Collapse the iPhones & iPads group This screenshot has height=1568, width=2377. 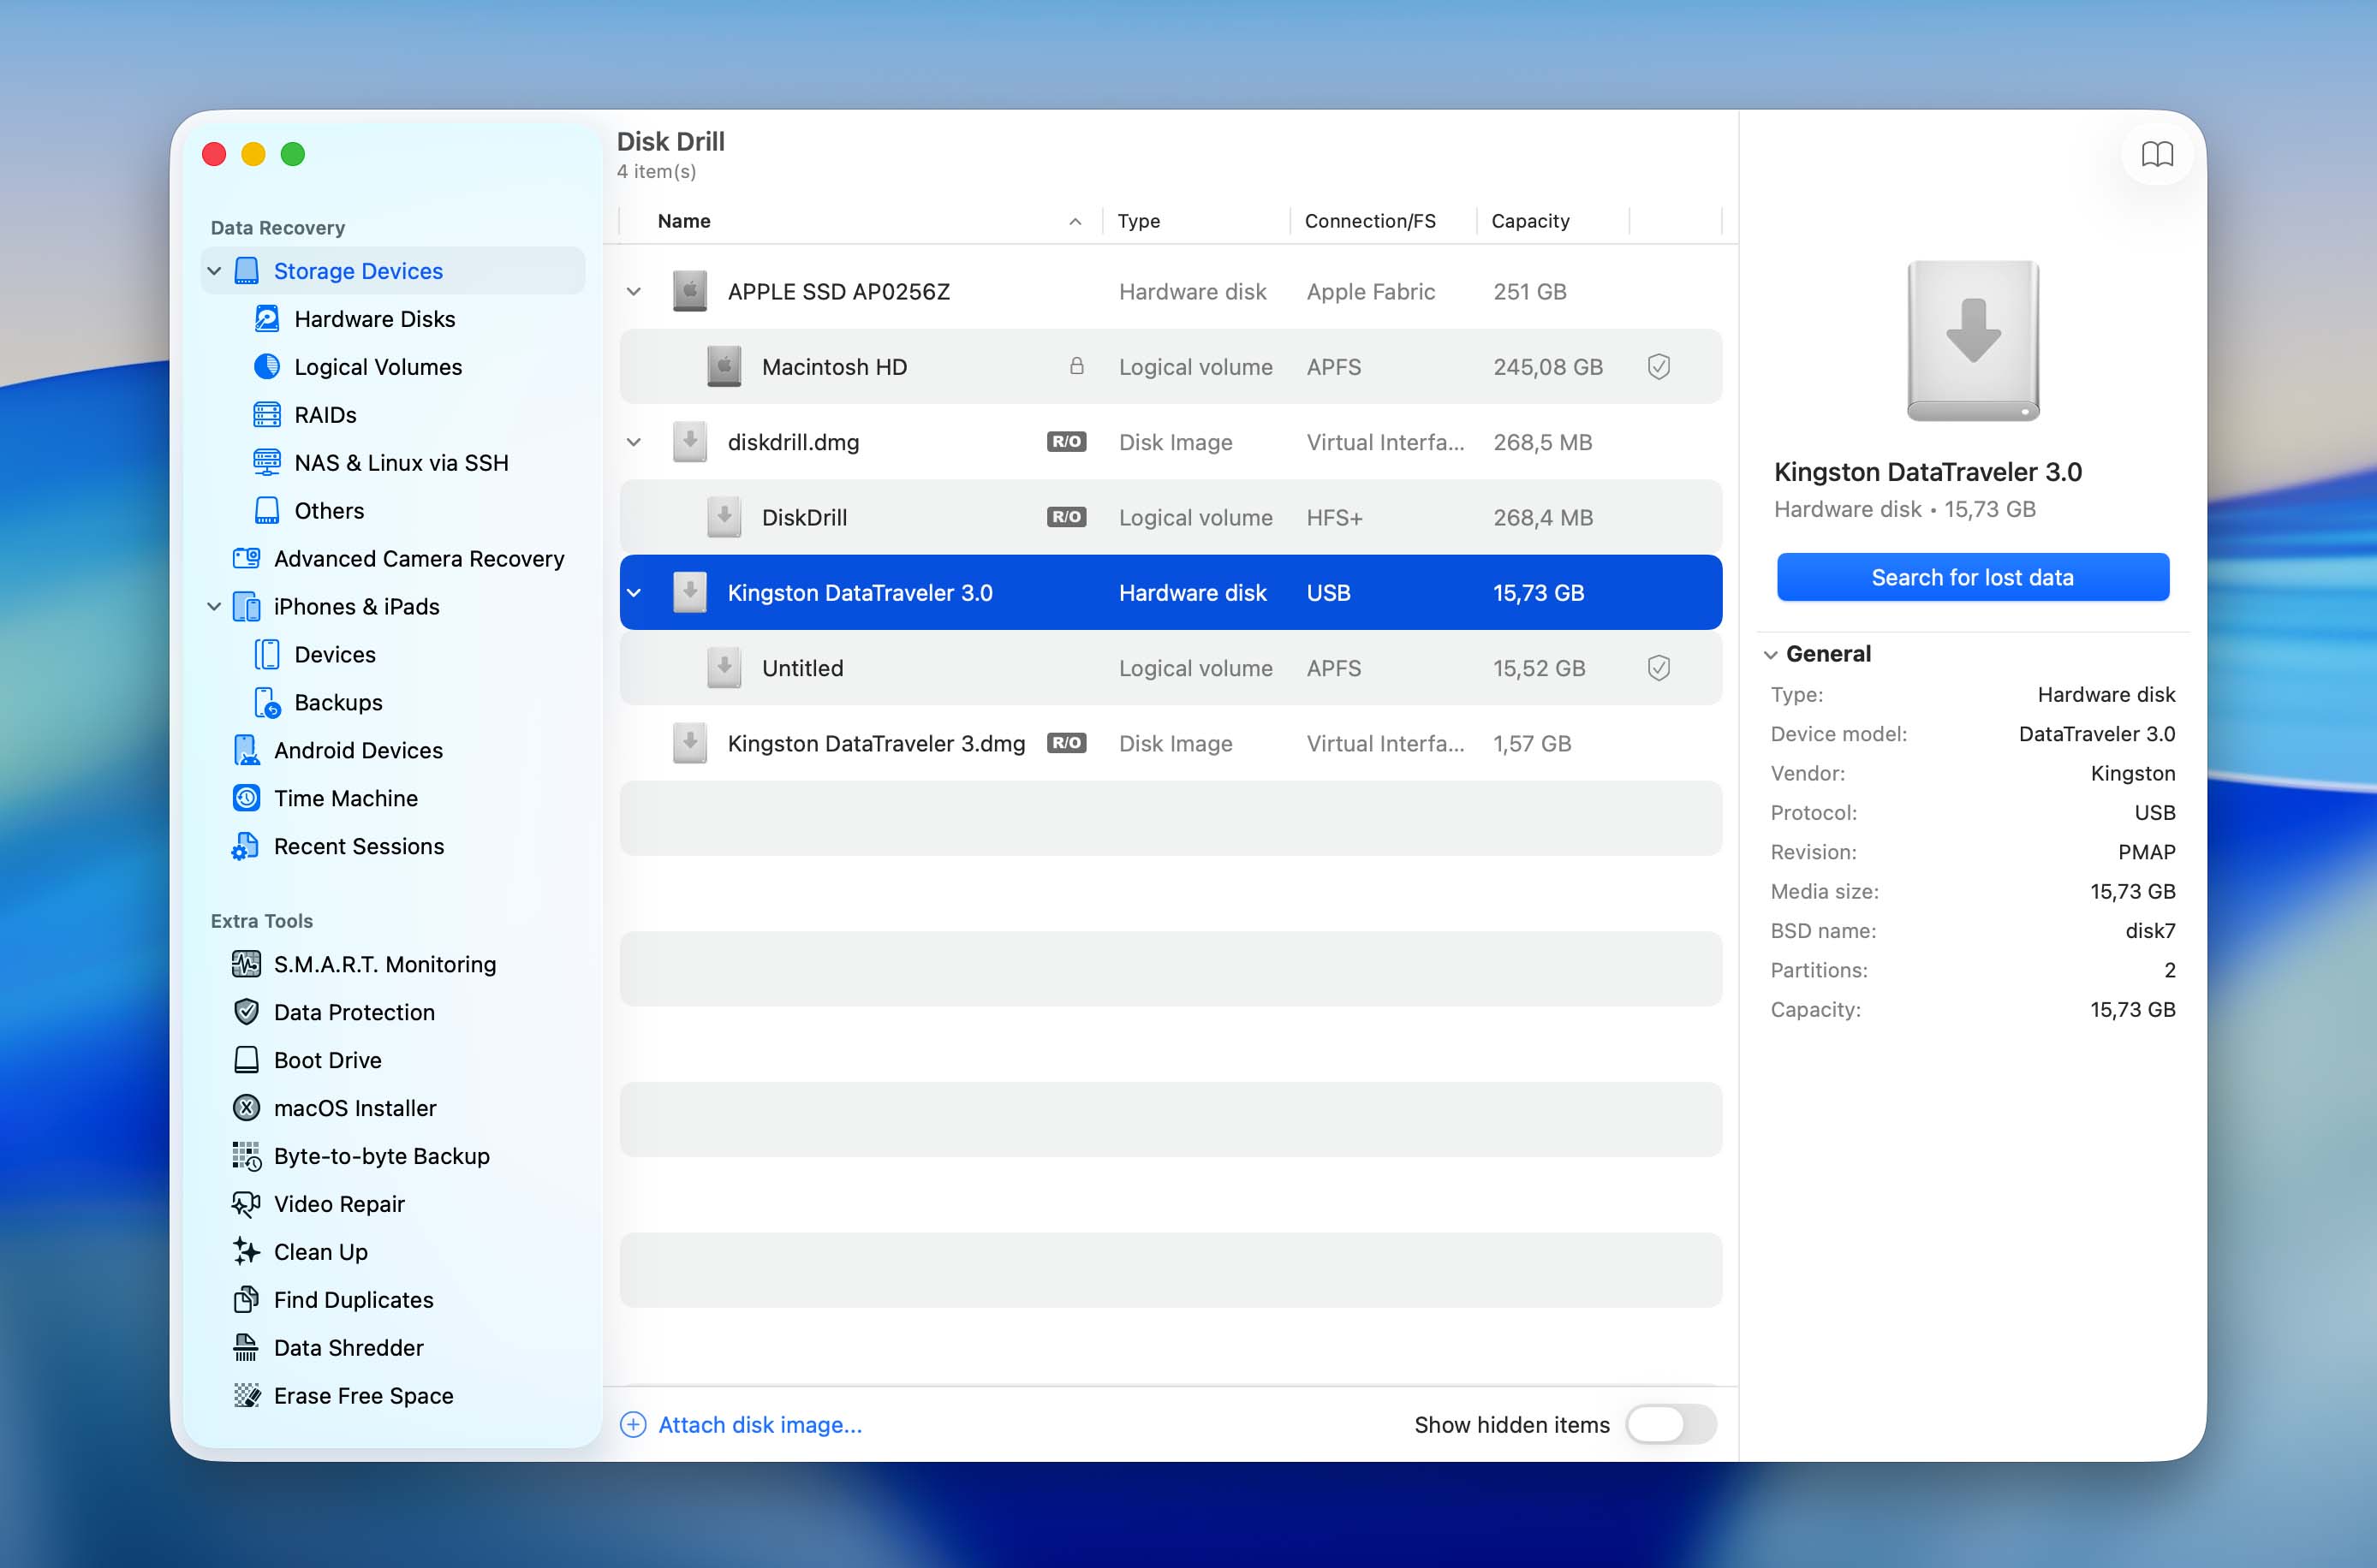click(214, 607)
